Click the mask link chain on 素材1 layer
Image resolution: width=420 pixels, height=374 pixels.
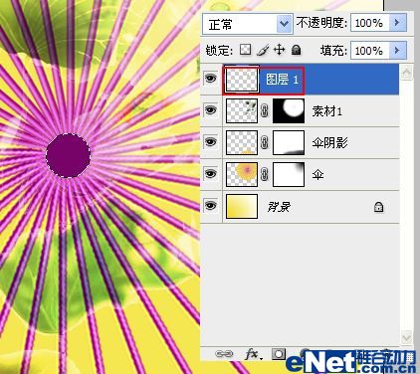(265, 111)
